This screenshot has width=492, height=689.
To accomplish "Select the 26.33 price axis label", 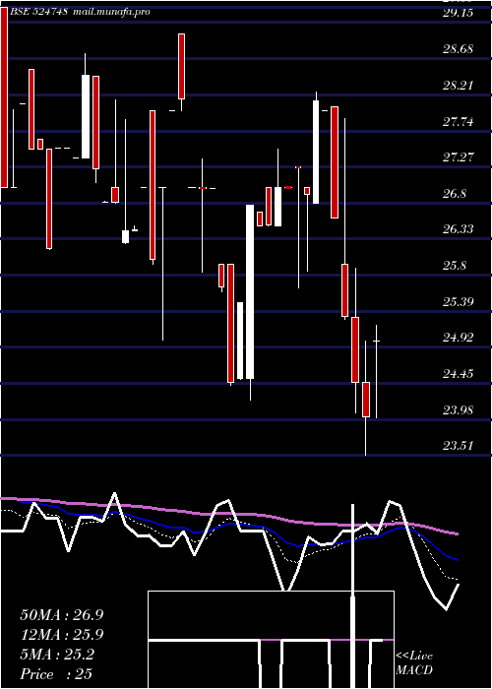I will (458, 229).
